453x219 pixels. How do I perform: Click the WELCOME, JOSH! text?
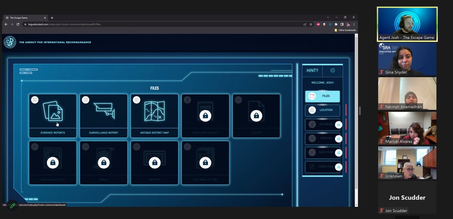pyautogui.click(x=322, y=83)
